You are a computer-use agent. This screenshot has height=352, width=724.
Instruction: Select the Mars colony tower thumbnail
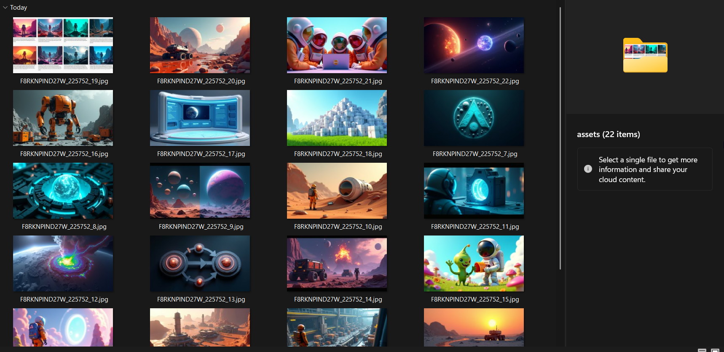(x=200, y=327)
